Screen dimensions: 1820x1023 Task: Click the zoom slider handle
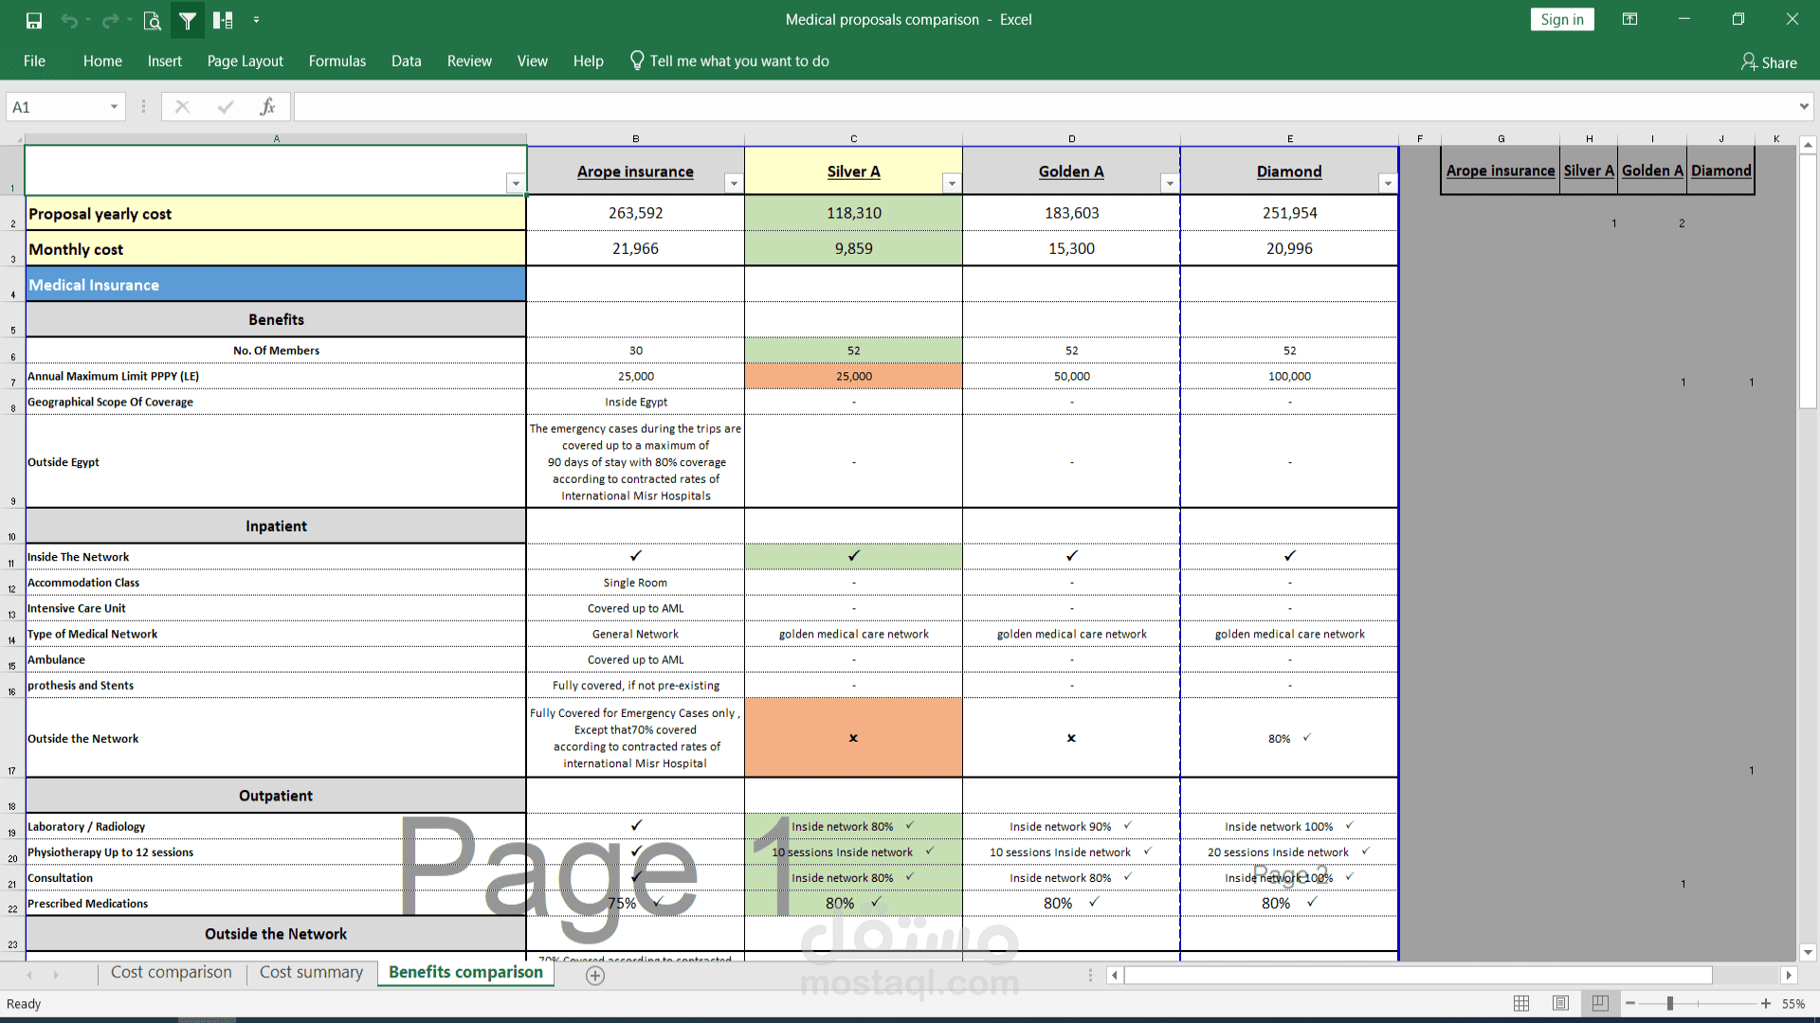click(1670, 1003)
